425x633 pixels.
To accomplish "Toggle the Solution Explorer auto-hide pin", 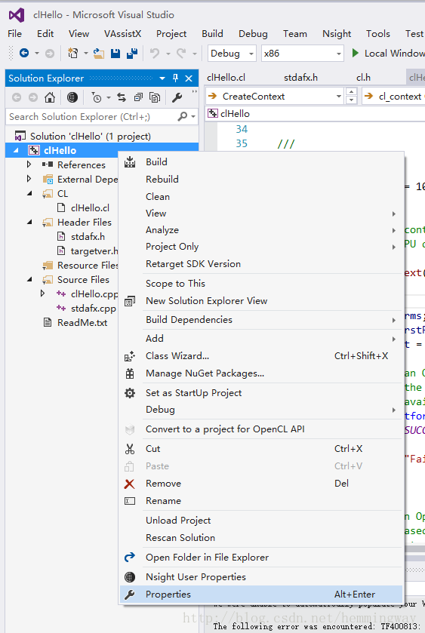I will click(x=175, y=78).
